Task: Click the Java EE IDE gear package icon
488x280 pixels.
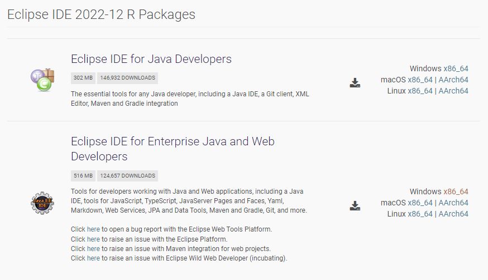Action: click(42, 203)
